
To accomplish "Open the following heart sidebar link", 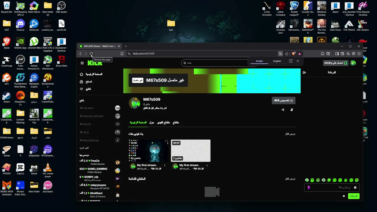I will tap(86, 89).
